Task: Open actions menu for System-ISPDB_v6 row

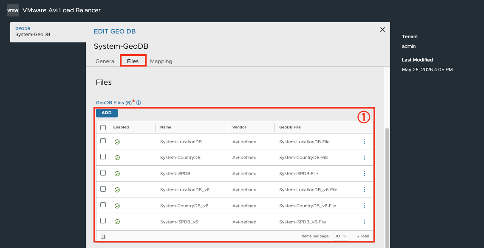Action: tap(364, 222)
